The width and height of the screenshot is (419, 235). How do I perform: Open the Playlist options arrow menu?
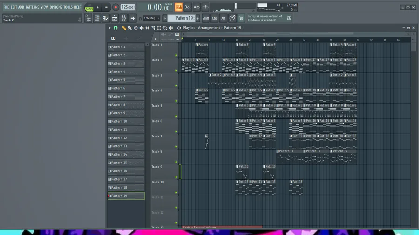click(x=109, y=28)
